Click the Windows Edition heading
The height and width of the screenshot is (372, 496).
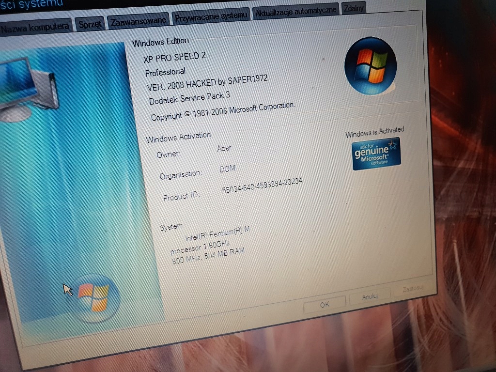click(x=160, y=42)
